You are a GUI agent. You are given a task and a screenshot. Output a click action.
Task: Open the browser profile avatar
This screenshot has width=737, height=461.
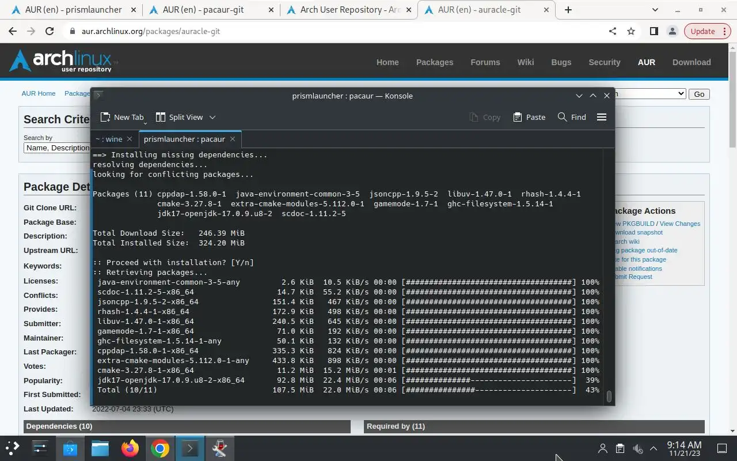pos(672,31)
